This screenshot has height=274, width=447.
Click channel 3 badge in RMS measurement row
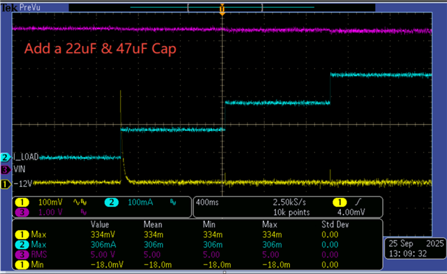(x=22, y=254)
